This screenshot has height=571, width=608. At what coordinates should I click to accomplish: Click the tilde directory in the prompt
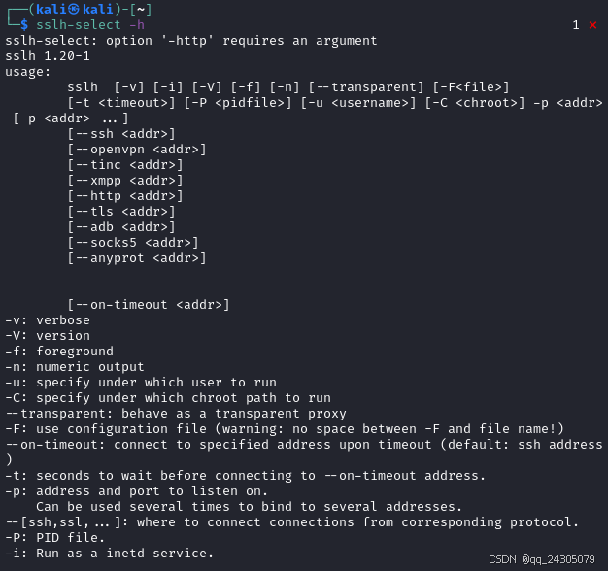[x=141, y=9]
